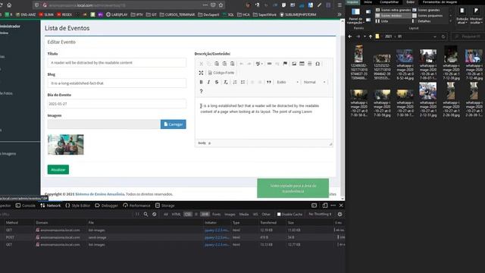Toggle the CSS request filter
The image size is (485, 273).
(x=188, y=214)
